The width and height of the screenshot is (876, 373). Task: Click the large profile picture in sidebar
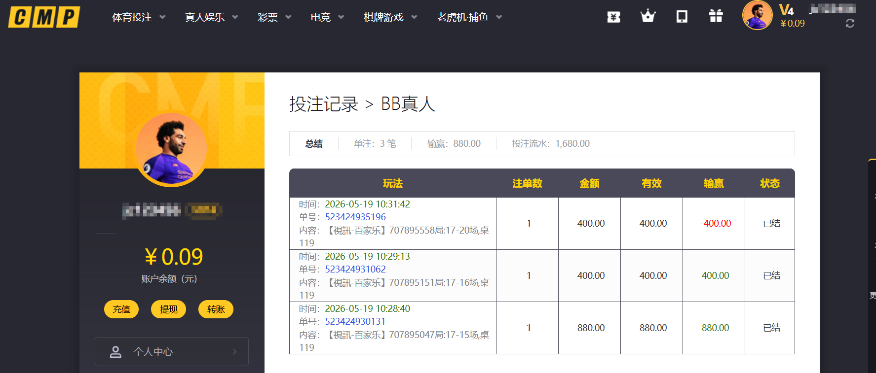click(x=171, y=149)
